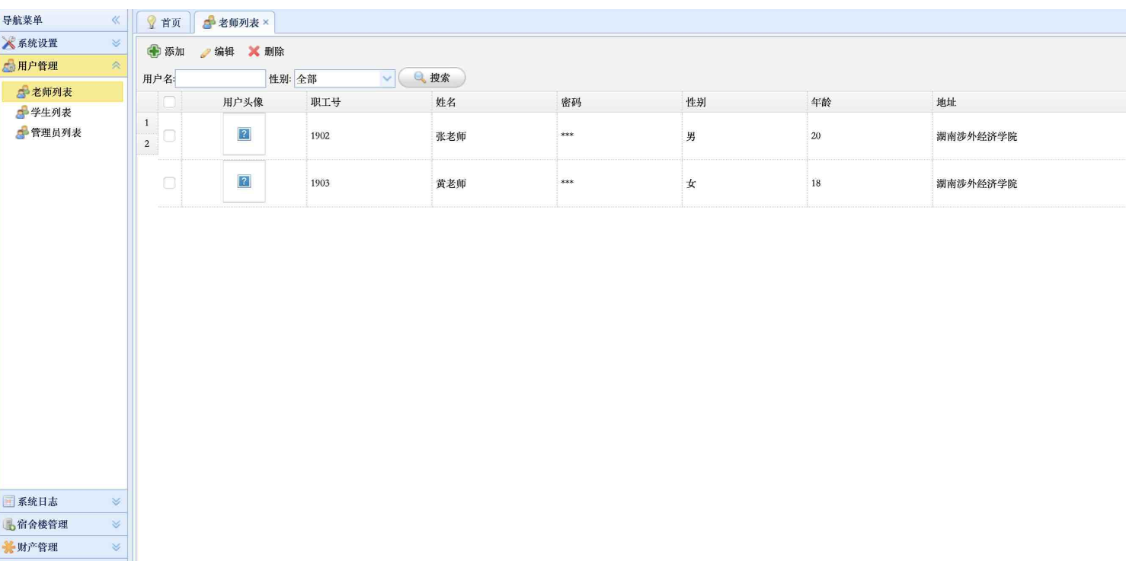Open 学生列表 in the navigation tree
Screen dimensions: 1126x561
pyautogui.click(x=51, y=113)
